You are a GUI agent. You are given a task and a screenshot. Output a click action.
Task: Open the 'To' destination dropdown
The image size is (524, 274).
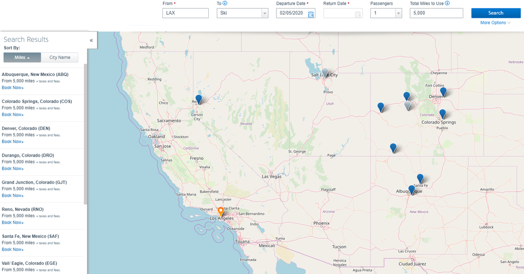click(265, 13)
